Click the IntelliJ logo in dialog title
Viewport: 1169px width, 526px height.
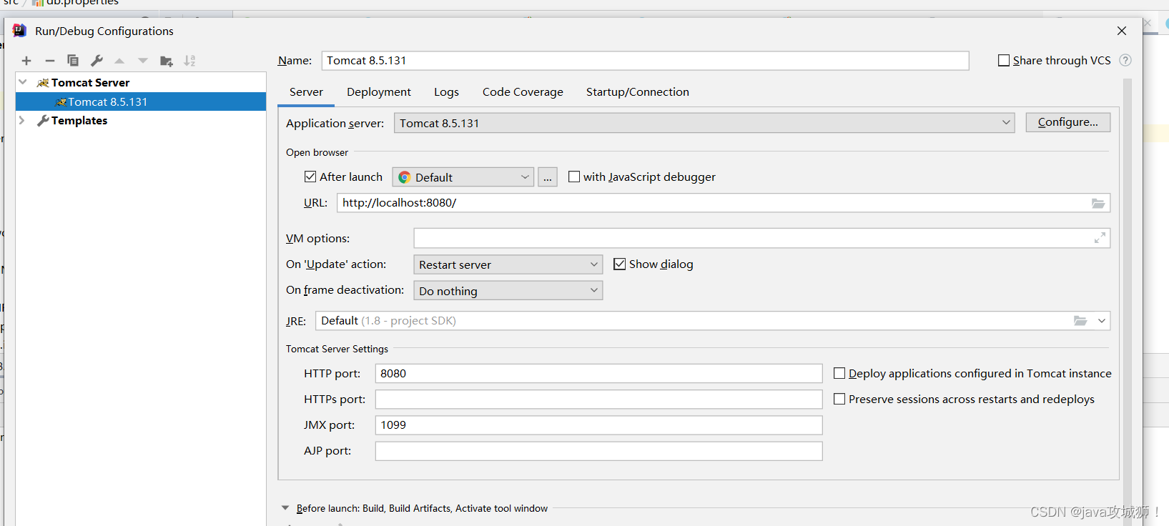pyautogui.click(x=19, y=31)
